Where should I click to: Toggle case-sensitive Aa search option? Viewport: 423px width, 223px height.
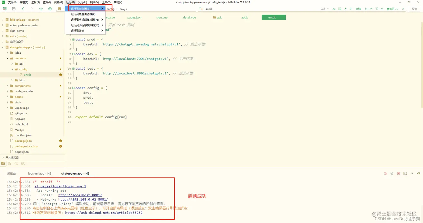click(334, 9)
